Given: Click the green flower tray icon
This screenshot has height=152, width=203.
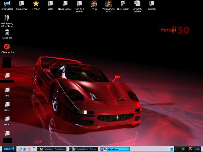Looking at the screenshot, I should [x=183, y=149].
